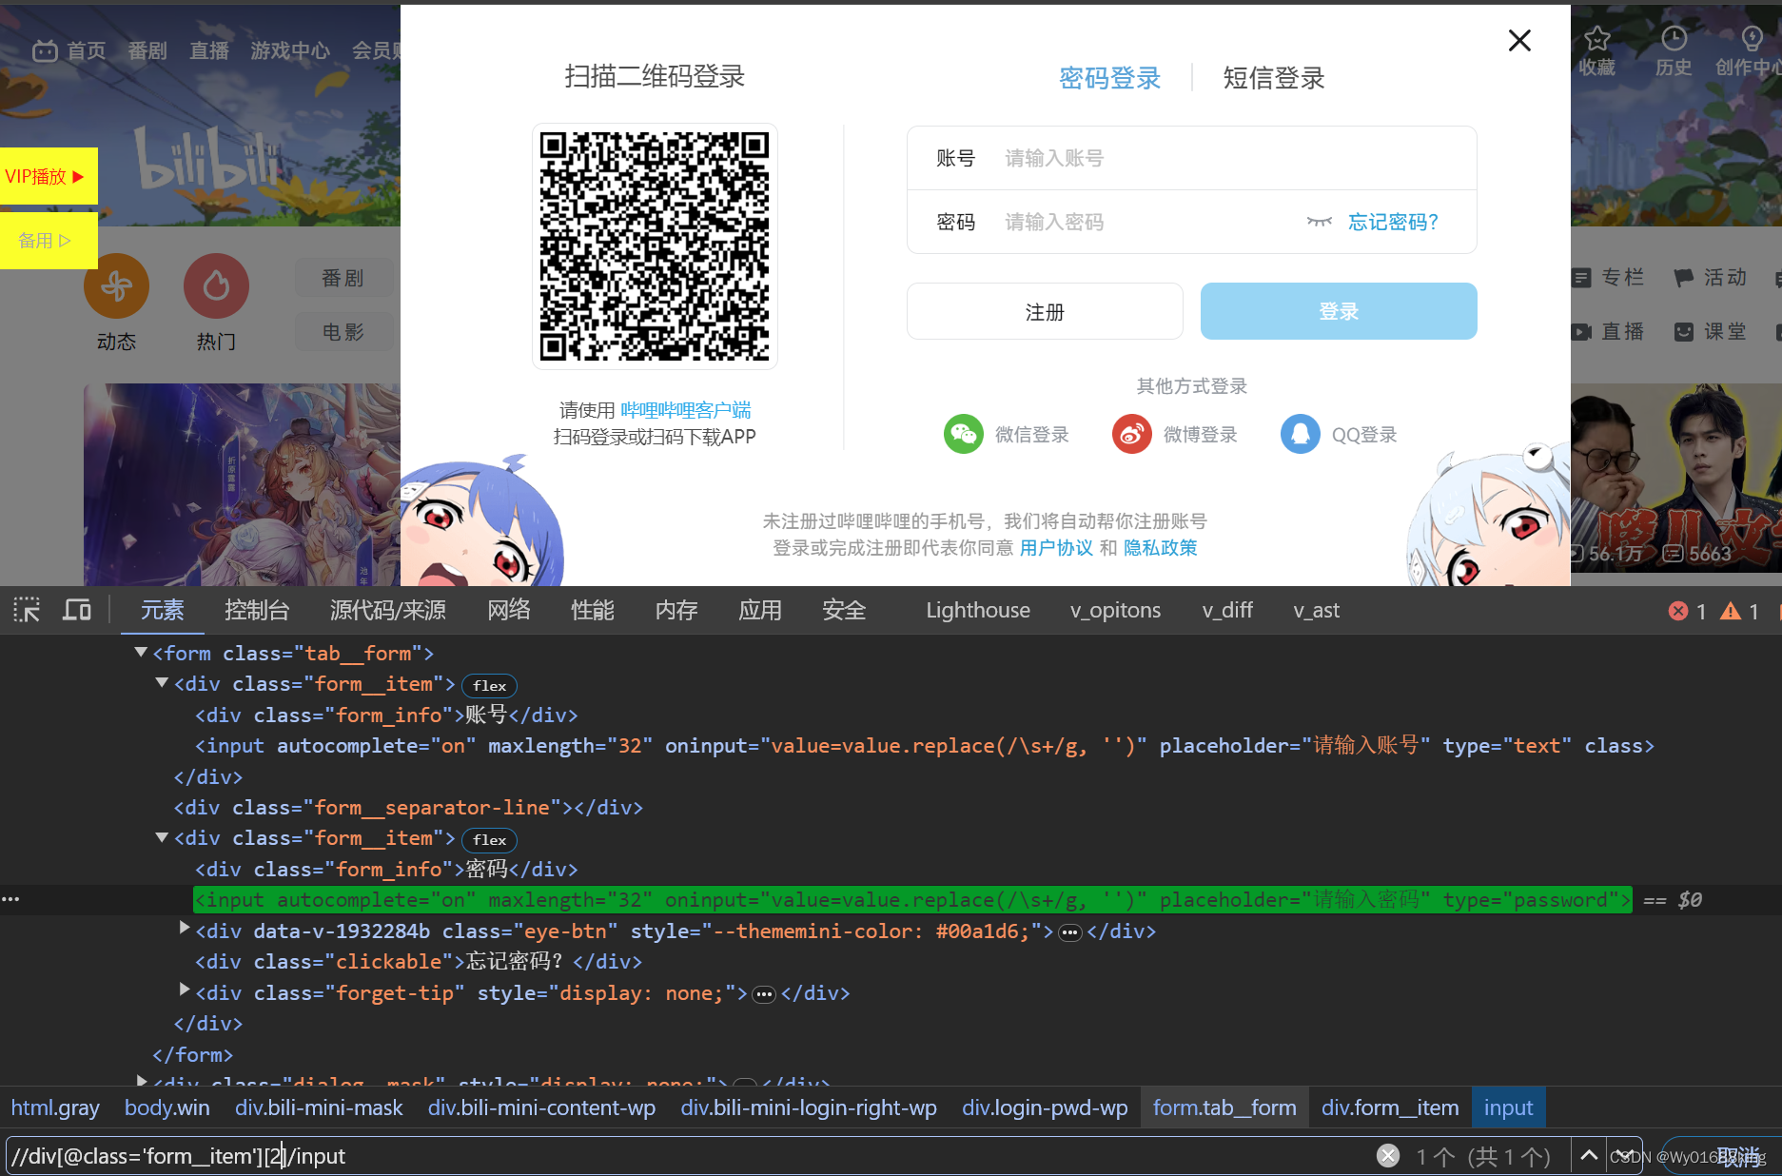This screenshot has width=1782, height=1176.
Task: Open the 网络 DevTools tab
Action: (509, 610)
